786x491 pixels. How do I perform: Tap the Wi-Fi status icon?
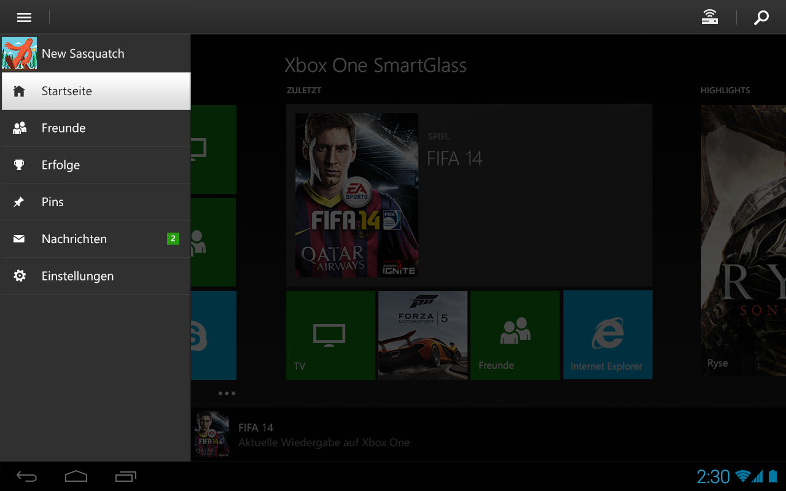point(744,476)
